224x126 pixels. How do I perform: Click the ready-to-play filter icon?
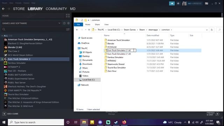click(69, 23)
